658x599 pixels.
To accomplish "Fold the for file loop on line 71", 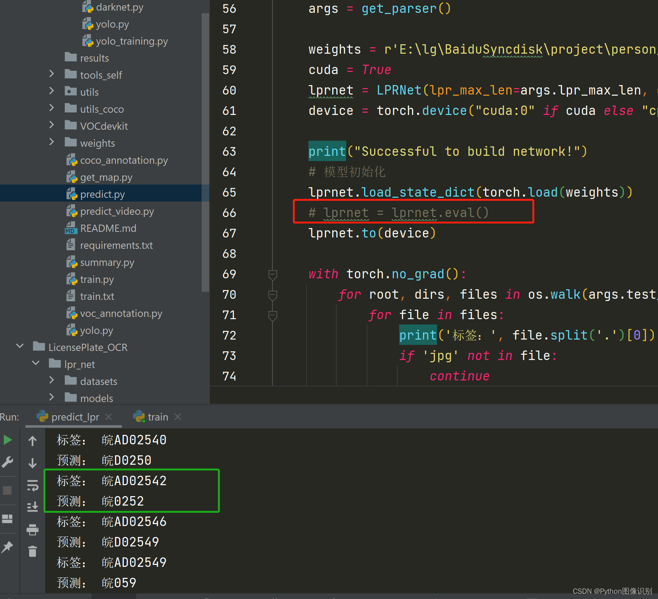I will pos(272,316).
